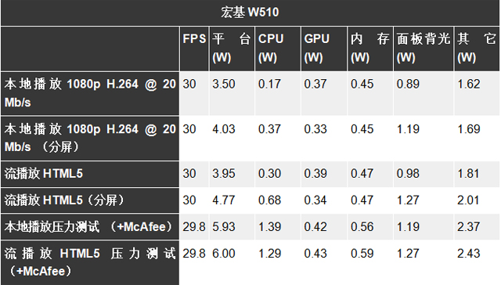Click the memory value 0.59
The width and height of the screenshot is (501, 285).
coord(362,254)
